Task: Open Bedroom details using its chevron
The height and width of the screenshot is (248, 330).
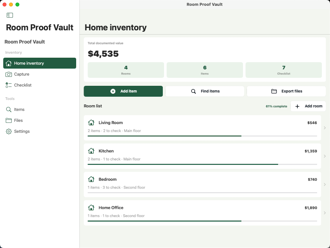Action: 325,184
